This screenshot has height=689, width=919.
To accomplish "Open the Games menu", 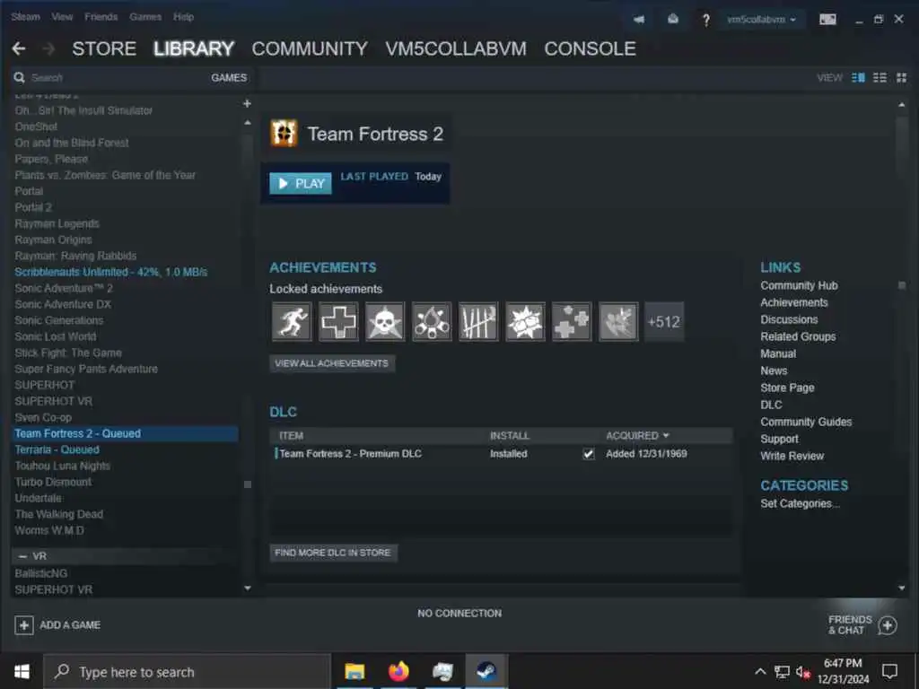I will (x=145, y=17).
